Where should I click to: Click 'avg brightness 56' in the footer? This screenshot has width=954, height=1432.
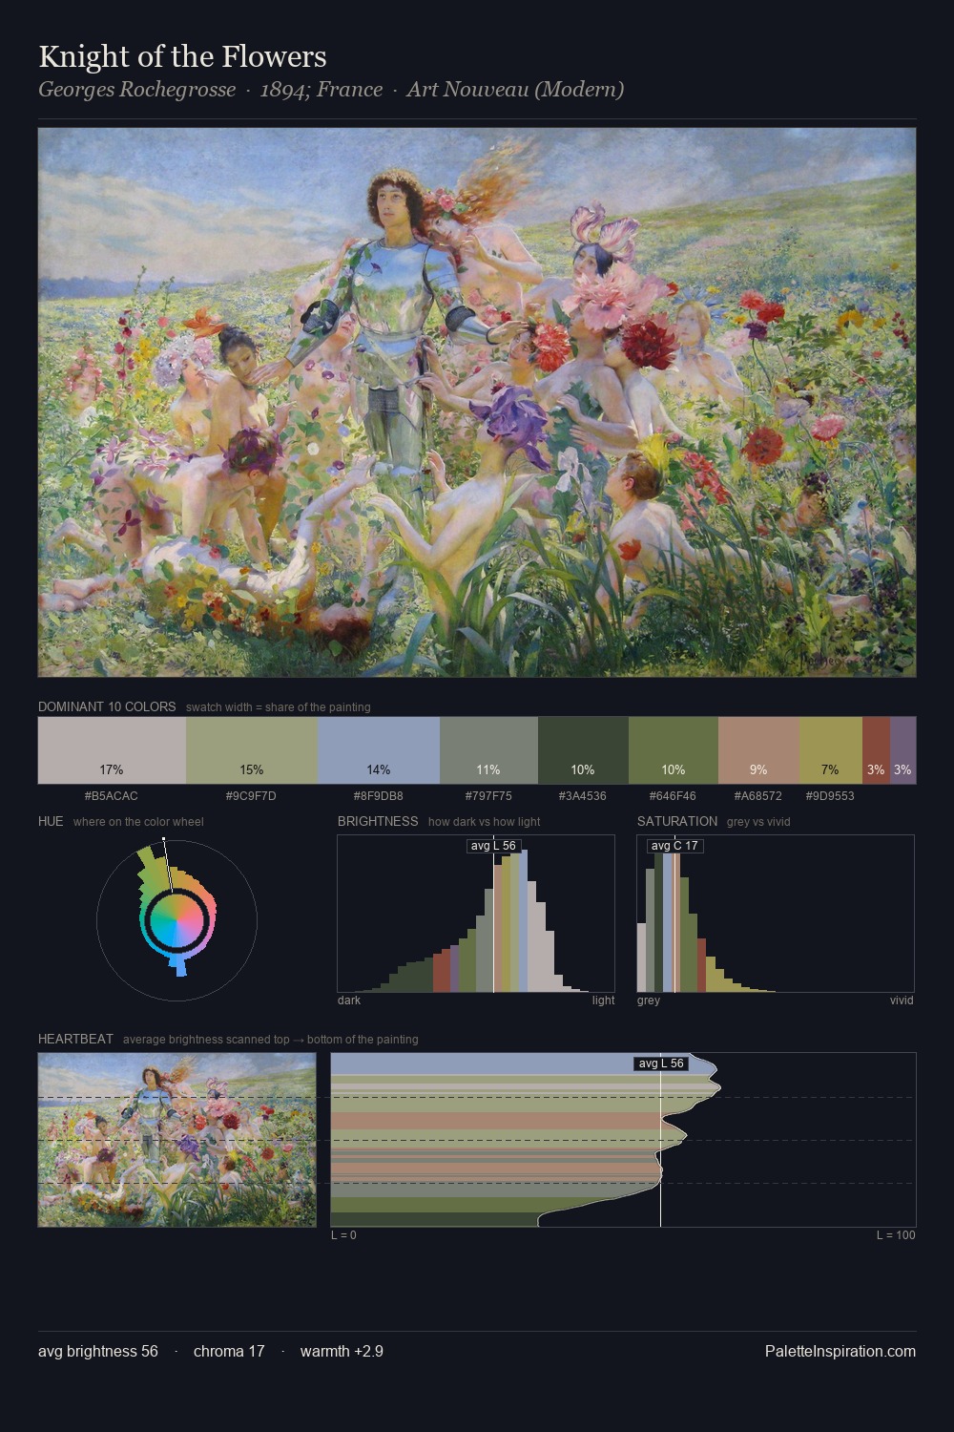[98, 1351]
